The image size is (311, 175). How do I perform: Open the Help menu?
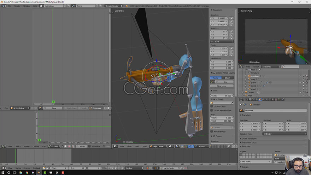35,6
